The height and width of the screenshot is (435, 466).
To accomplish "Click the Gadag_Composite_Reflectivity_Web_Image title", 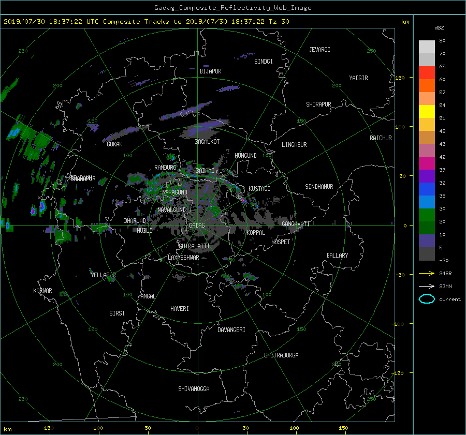I will tap(232, 8).
